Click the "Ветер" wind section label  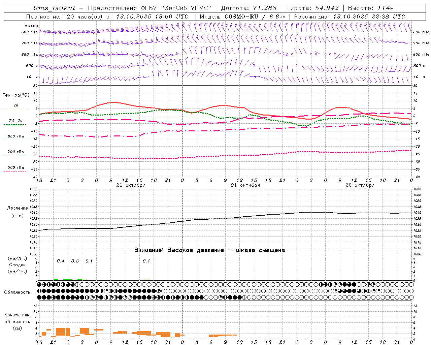[x=31, y=26]
